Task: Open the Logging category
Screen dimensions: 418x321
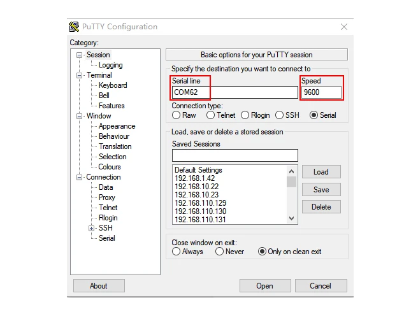Action: tap(111, 65)
